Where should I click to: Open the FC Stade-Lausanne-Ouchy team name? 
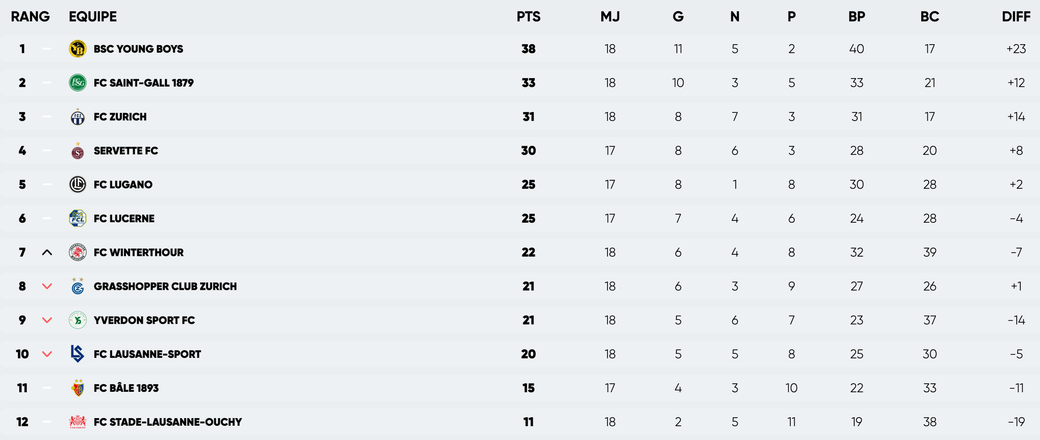(168, 422)
